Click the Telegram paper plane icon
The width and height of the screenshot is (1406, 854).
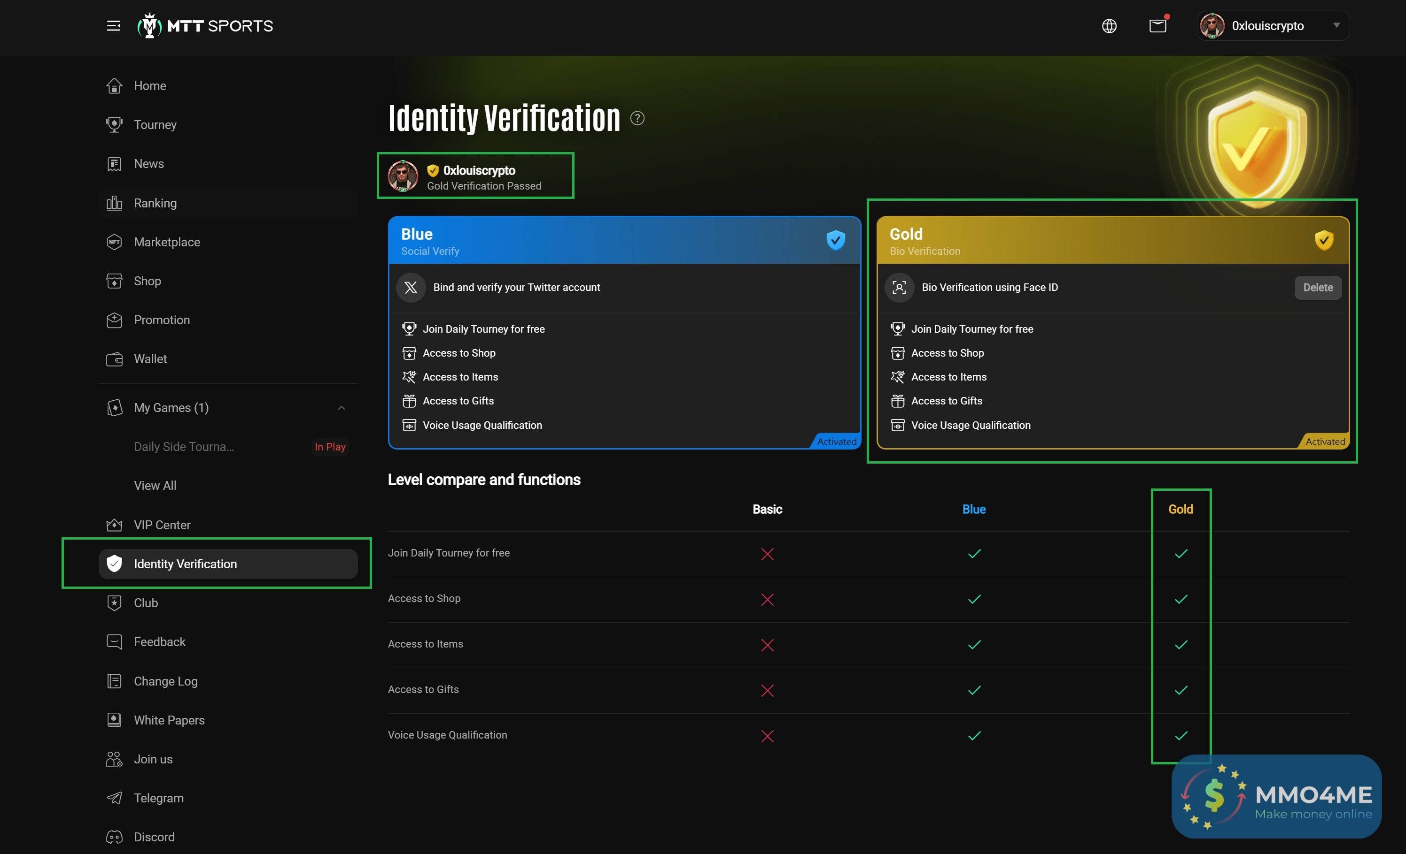coord(114,798)
